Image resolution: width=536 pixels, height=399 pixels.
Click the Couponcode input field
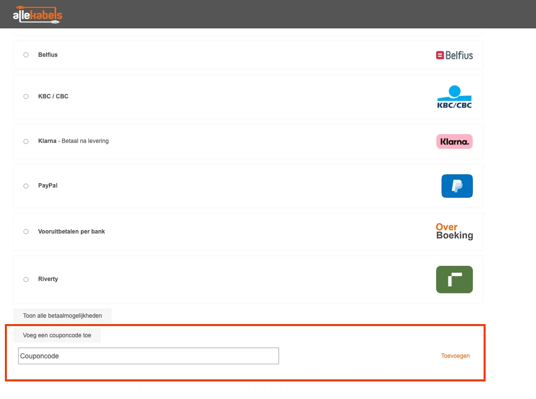click(x=148, y=356)
